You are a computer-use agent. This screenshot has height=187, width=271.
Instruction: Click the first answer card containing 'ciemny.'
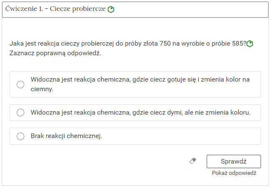point(135,85)
